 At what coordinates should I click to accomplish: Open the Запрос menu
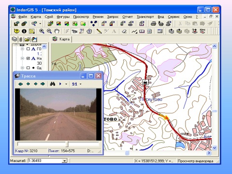[x=113, y=17]
